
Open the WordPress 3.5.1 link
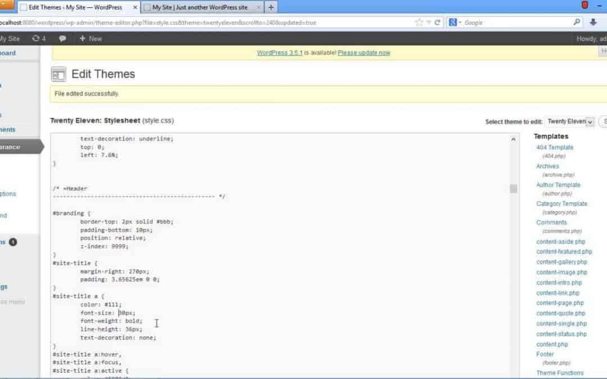coord(279,53)
